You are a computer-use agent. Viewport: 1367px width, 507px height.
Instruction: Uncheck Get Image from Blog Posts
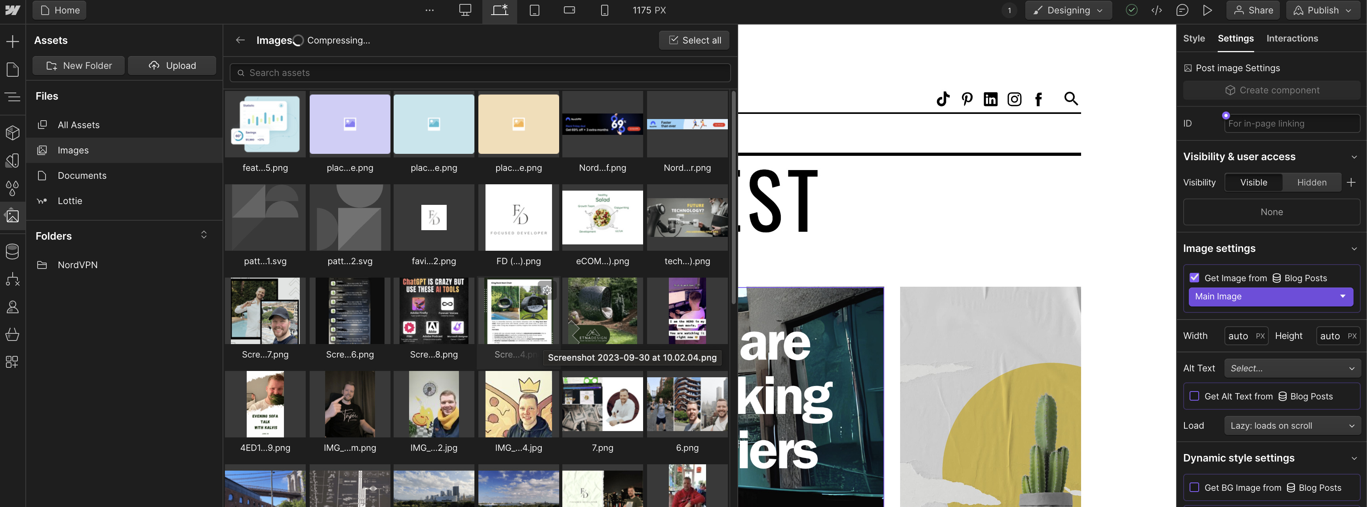pos(1194,278)
